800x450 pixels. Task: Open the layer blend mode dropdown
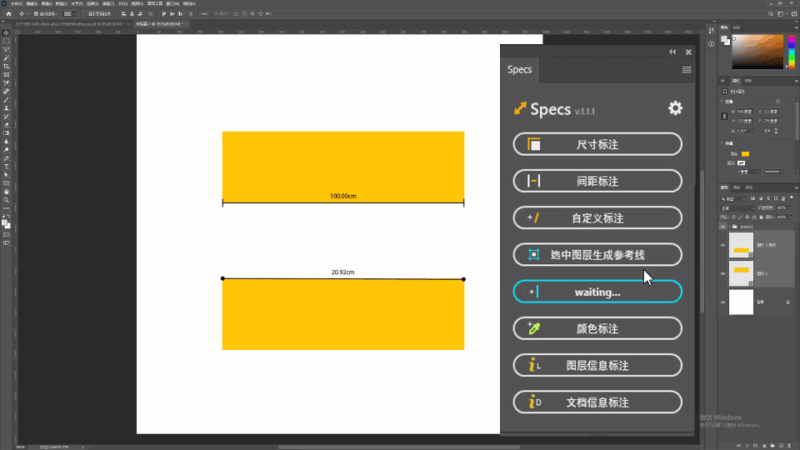click(737, 208)
